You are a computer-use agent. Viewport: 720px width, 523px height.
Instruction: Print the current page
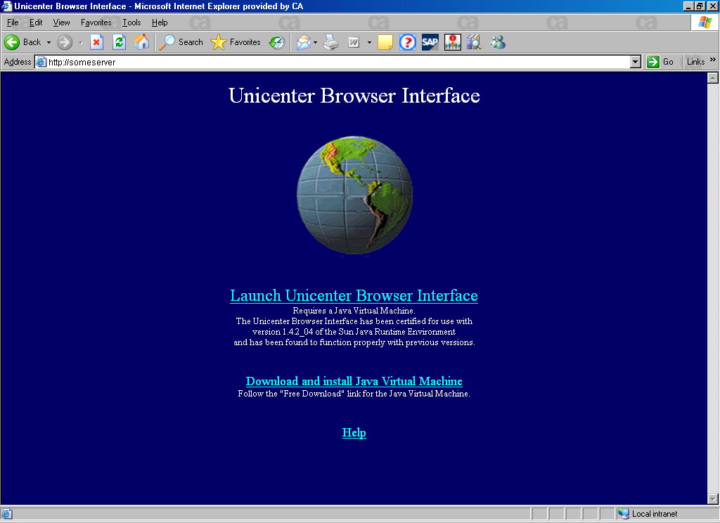click(330, 42)
